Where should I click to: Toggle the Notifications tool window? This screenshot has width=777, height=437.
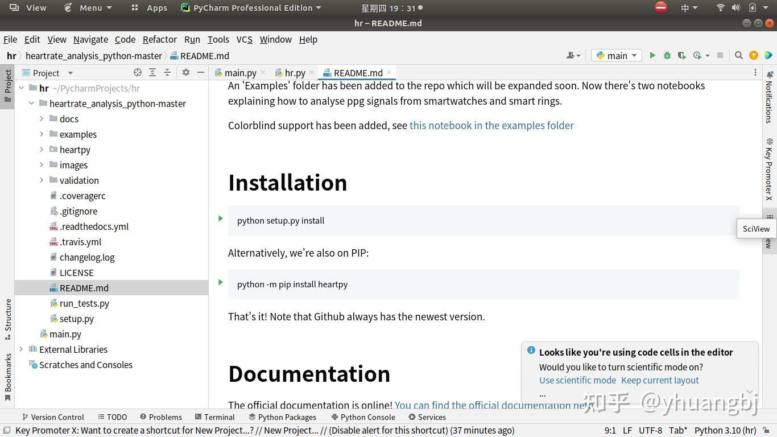click(769, 97)
